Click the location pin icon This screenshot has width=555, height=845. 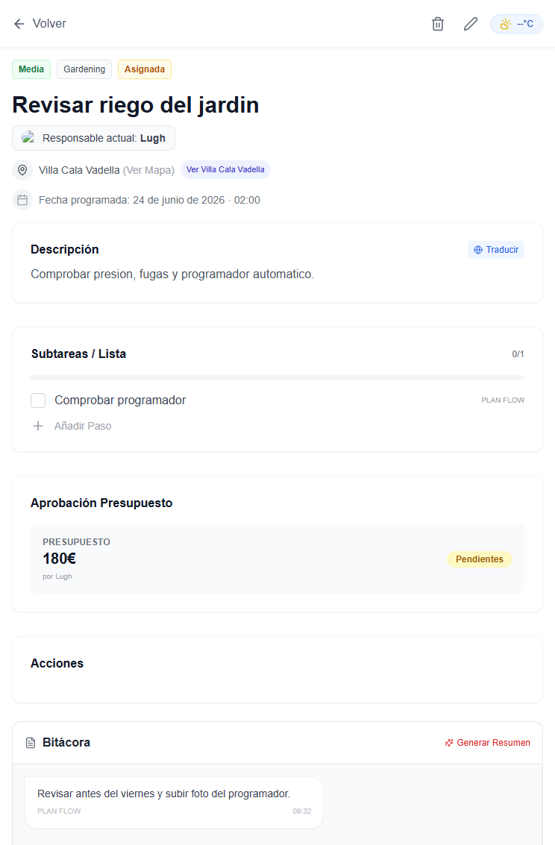click(x=22, y=170)
